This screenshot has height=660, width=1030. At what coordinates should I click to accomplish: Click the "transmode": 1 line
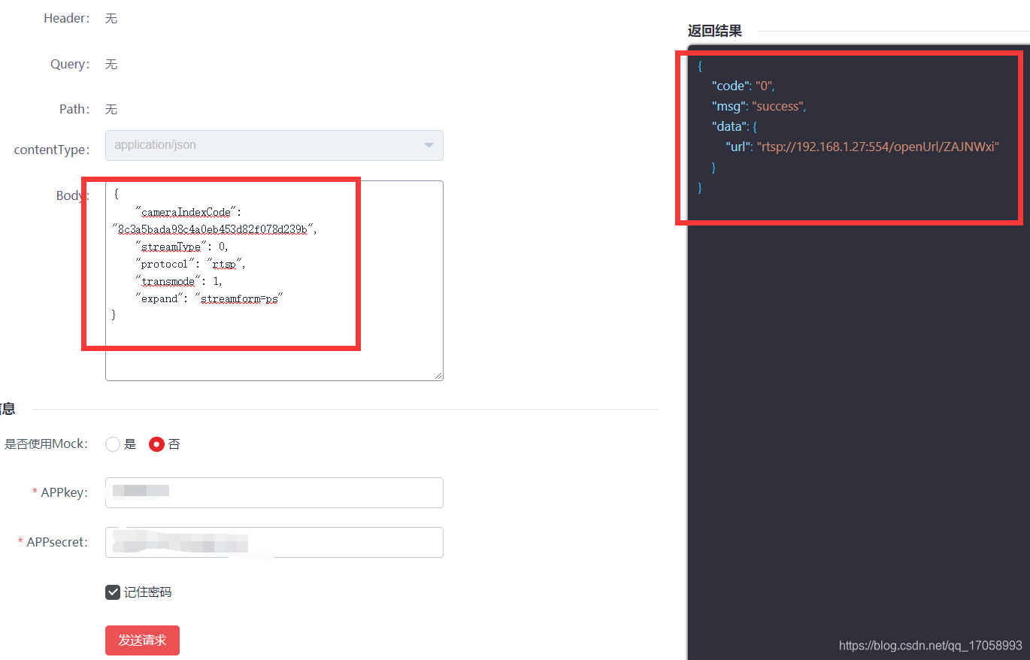[x=179, y=281]
